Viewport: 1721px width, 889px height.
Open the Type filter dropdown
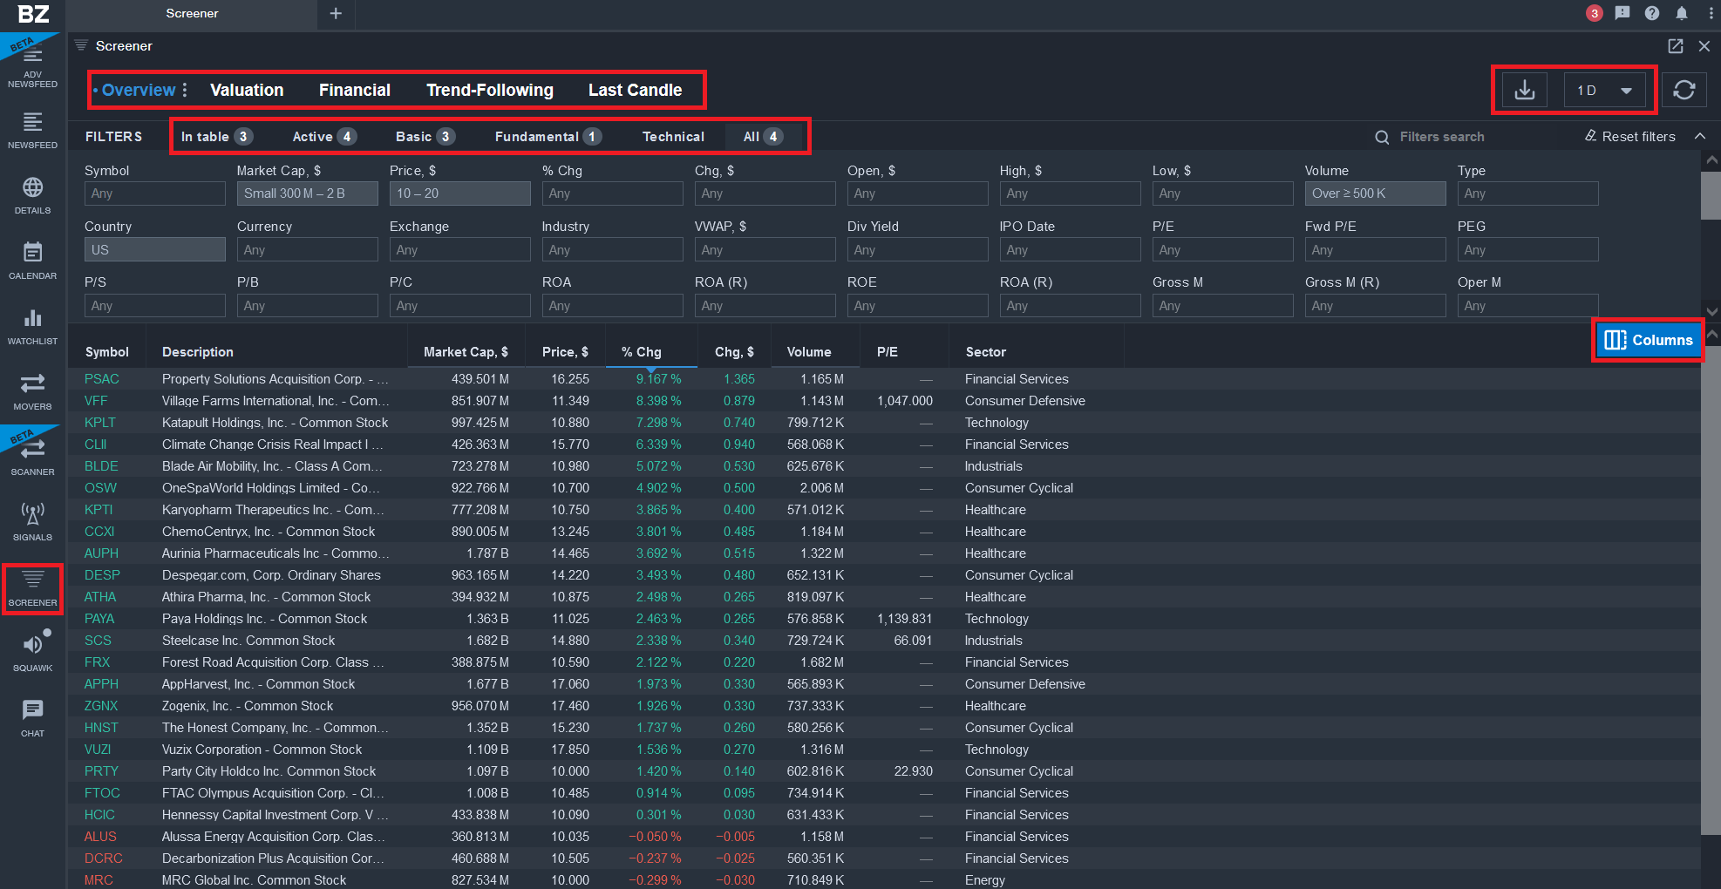point(1527,193)
